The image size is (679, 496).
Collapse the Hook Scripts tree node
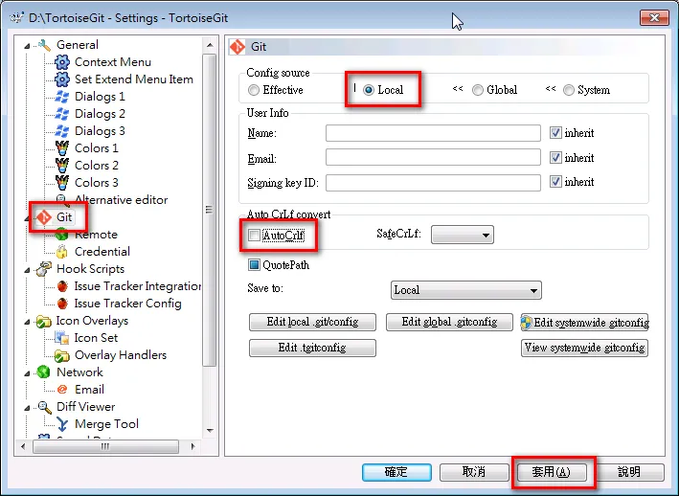[x=27, y=270]
